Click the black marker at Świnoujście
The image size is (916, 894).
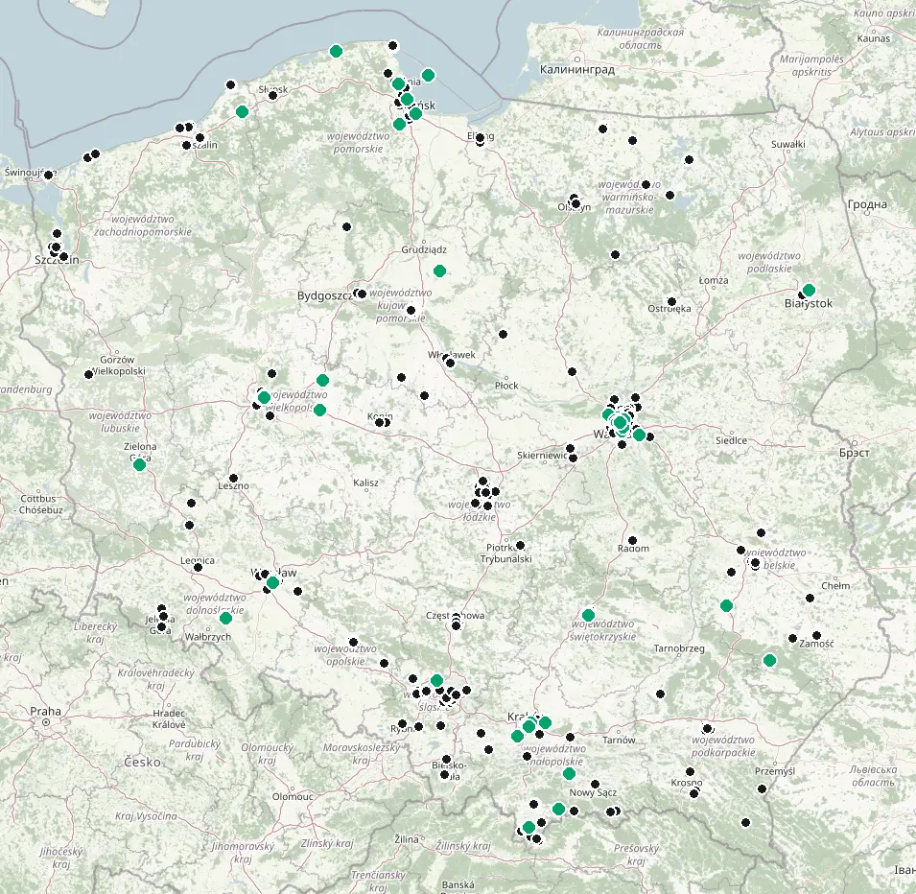tap(49, 175)
